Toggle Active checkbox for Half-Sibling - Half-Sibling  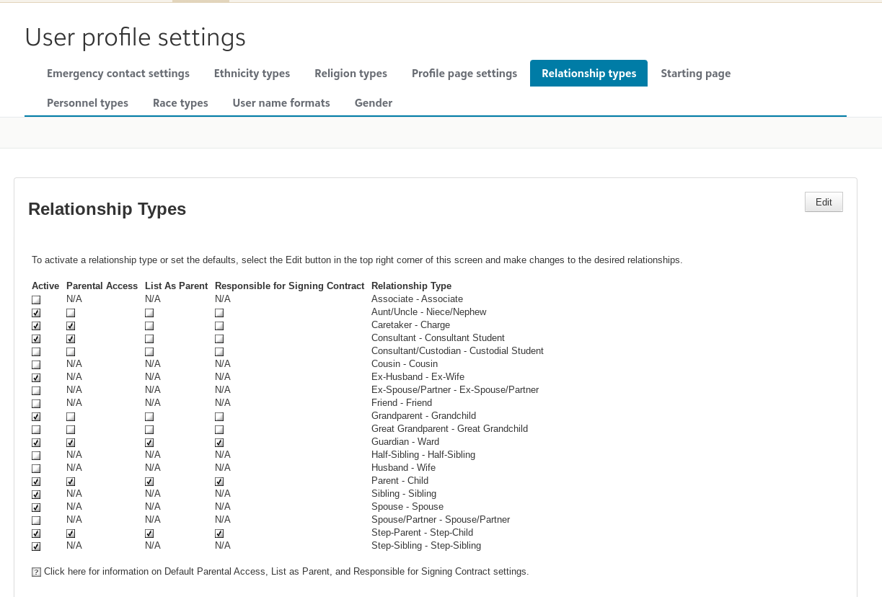36,456
